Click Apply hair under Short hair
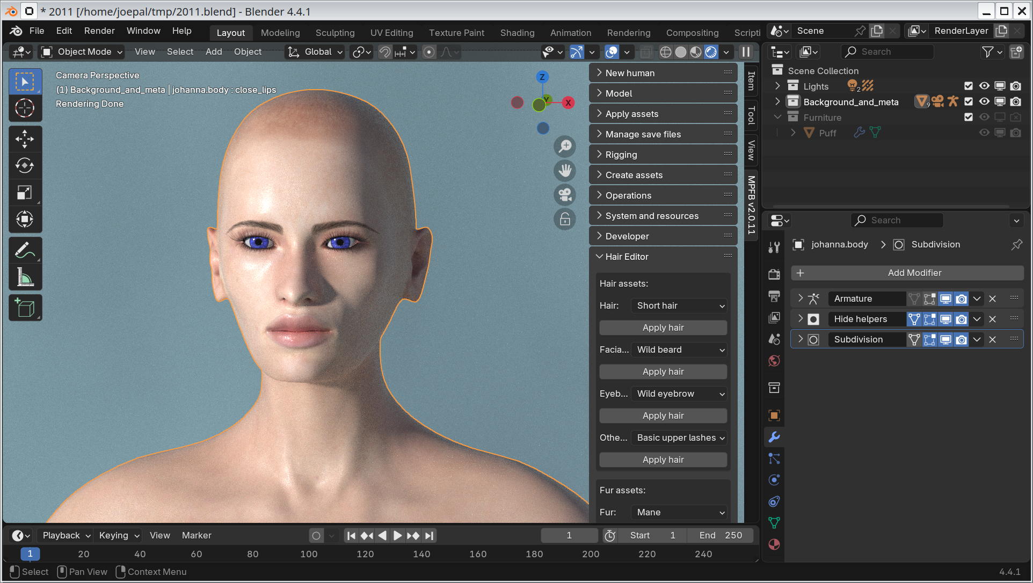Image resolution: width=1033 pixels, height=583 pixels. 663,327
